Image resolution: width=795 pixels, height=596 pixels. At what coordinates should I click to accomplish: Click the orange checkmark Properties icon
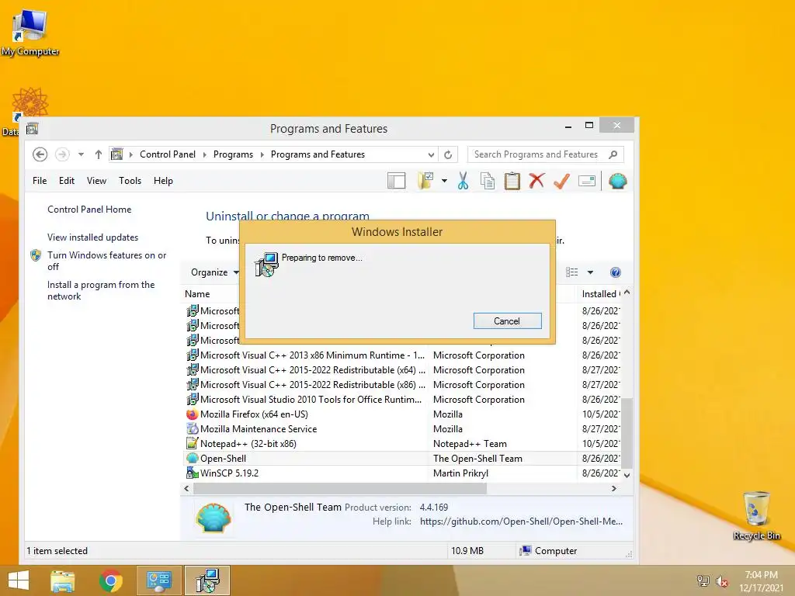561,181
